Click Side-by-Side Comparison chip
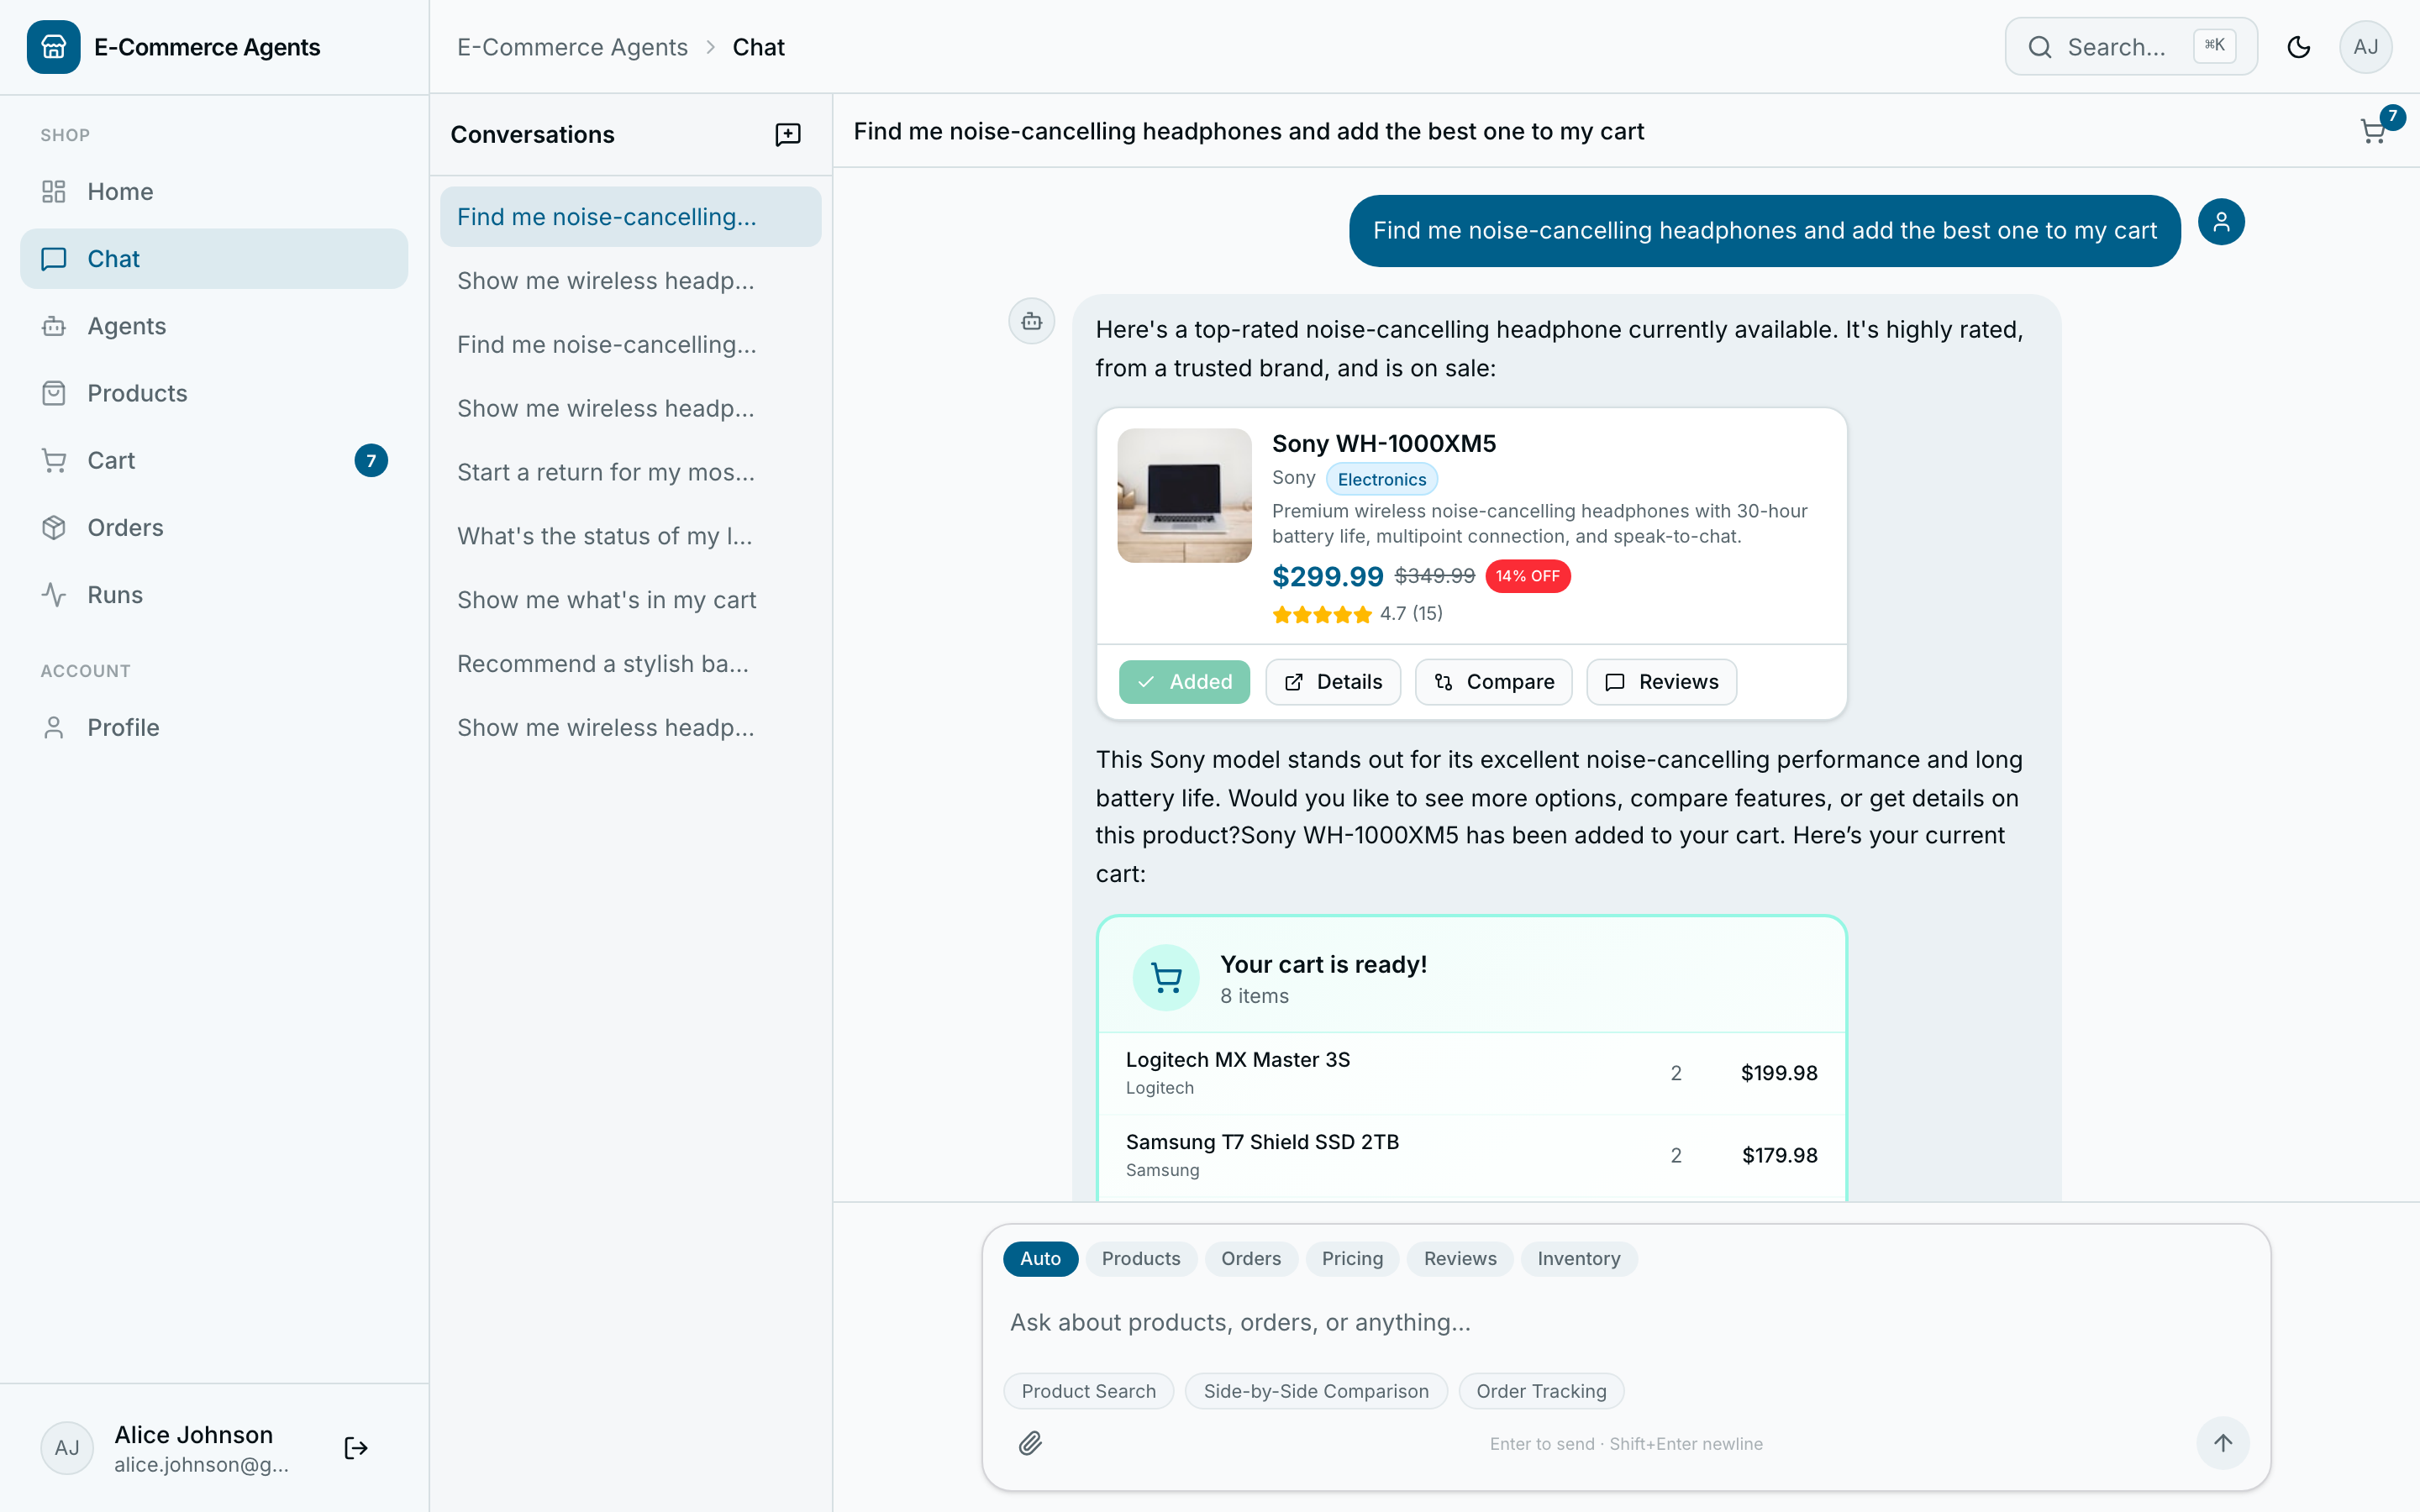Screen dimensions: 2420x1512 click(1316, 1391)
